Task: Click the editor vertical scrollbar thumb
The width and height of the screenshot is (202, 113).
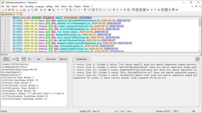Action: pyautogui.click(x=200, y=23)
